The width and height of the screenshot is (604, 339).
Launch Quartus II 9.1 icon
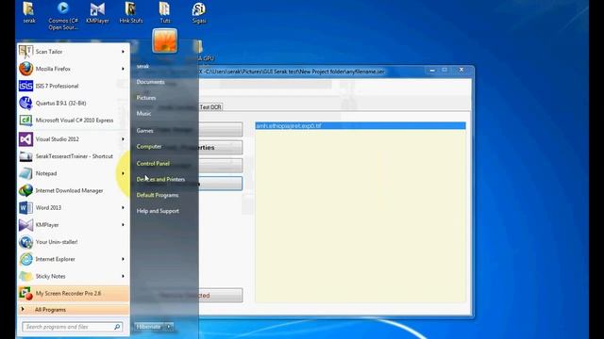coord(25,103)
